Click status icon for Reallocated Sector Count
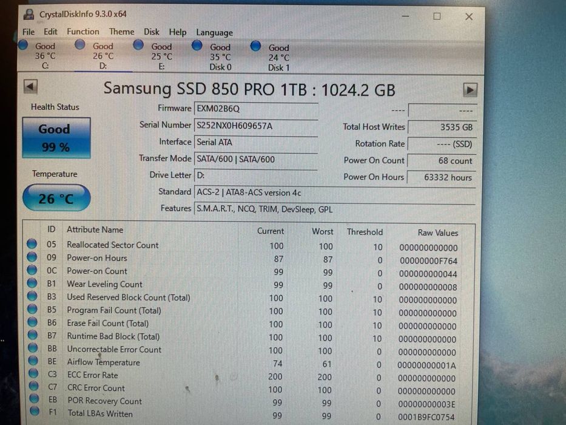Viewport: 566px width, 425px height. [32, 244]
